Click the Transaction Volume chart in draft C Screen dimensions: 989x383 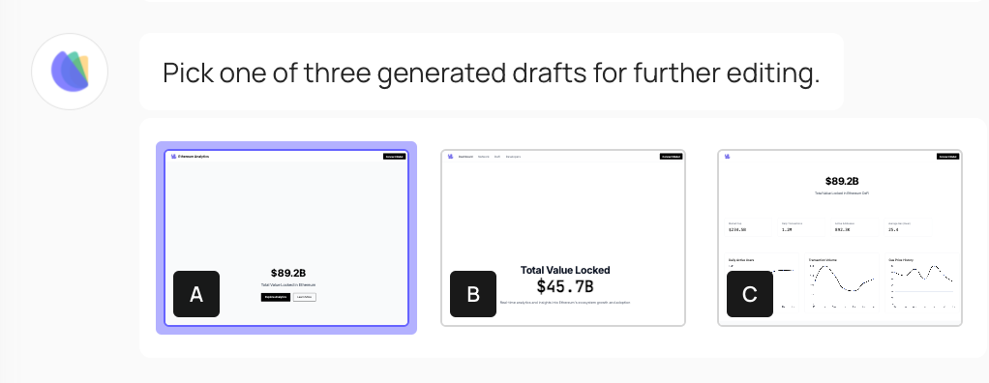click(842, 282)
